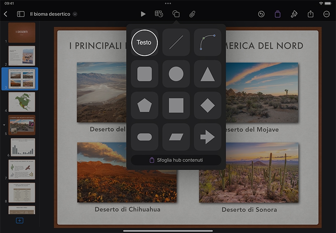Image resolution: width=336 pixels, height=233 pixels.
Task: Select slide 8 table thumbnail
Action: point(22,193)
